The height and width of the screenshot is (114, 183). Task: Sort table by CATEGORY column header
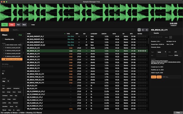pyautogui.click(x=94, y=34)
